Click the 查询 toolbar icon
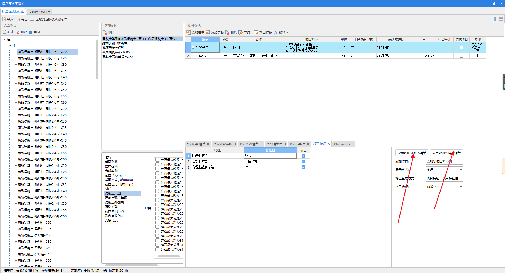The width and height of the screenshot is (505, 273). (241, 32)
